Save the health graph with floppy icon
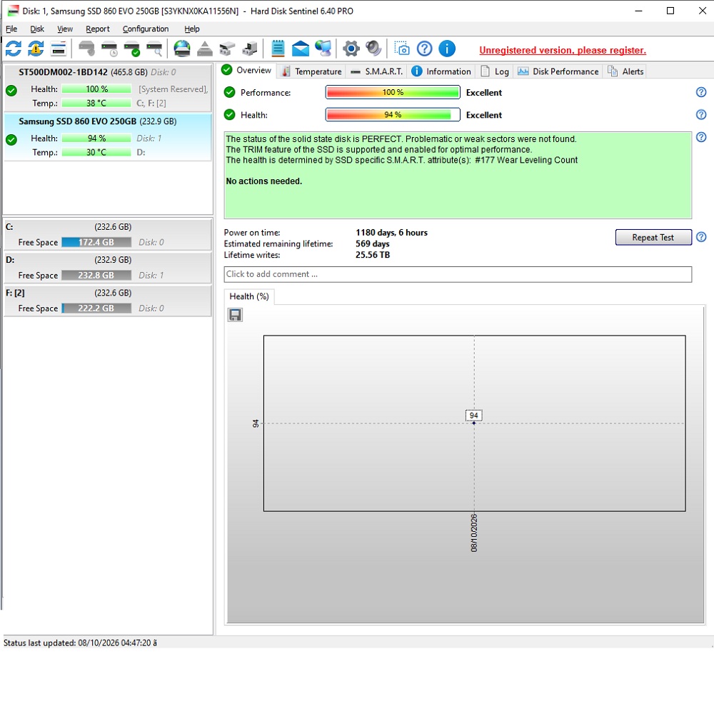The height and width of the screenshot is (714, 714). tap(235, 315)
